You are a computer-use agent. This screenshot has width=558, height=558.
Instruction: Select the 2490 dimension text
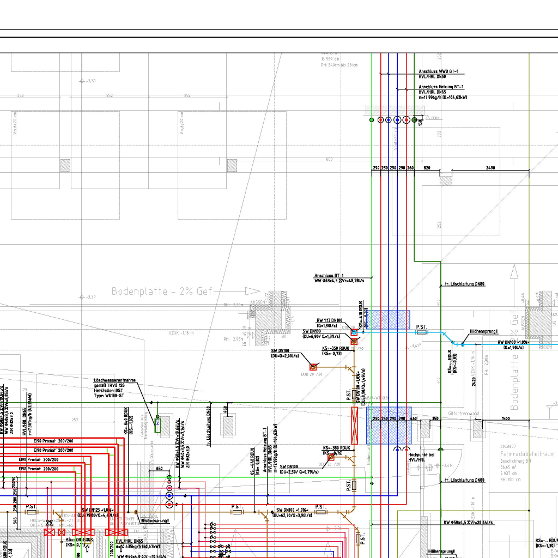[x=490, y=168]
